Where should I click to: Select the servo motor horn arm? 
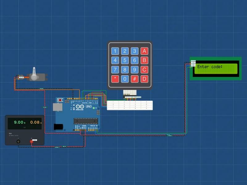click(x=34, y=73)
